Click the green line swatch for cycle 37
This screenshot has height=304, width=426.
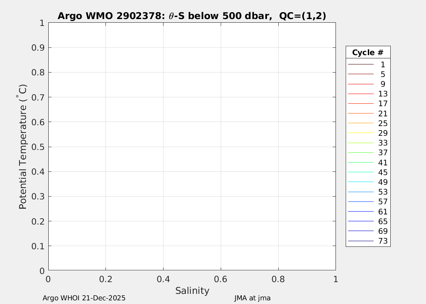(x=360, y=153)
